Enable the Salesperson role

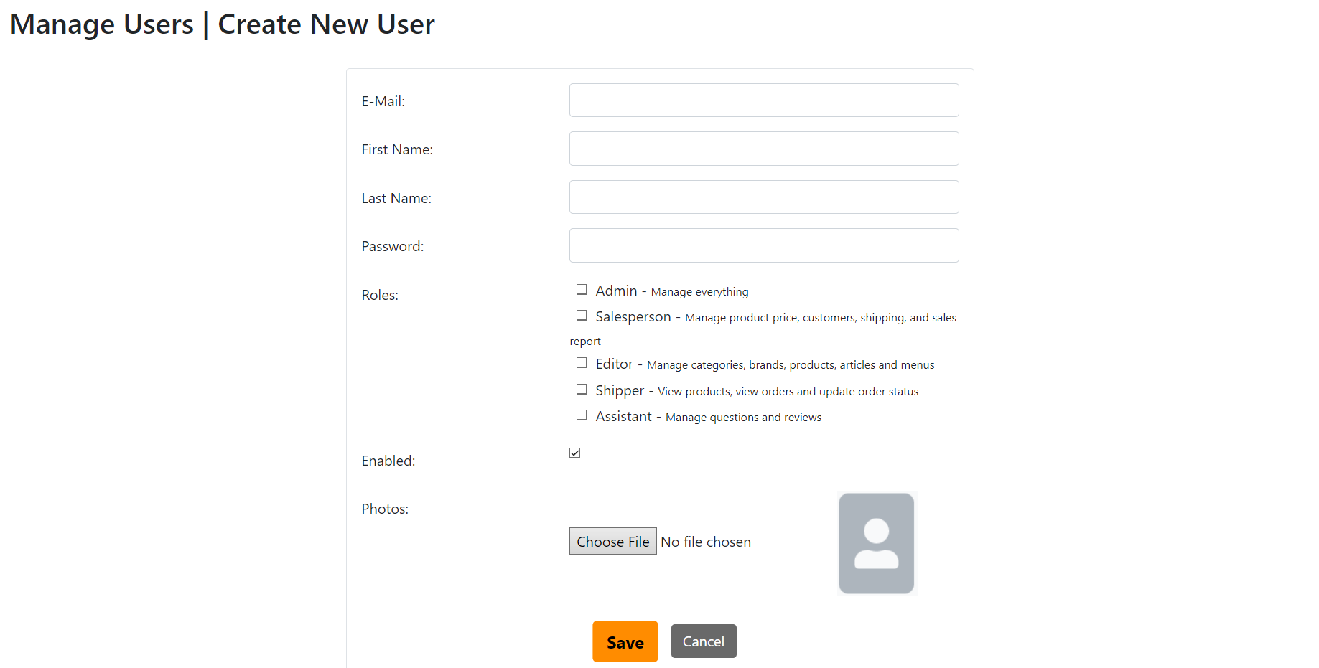(582, 315)
